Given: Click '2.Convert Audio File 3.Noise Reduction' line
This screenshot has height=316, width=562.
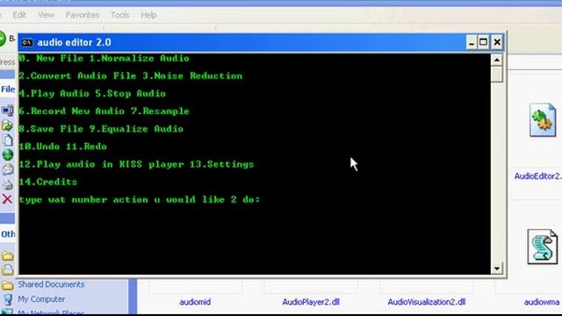Looking at the screenshot, I should click(131, 76).
